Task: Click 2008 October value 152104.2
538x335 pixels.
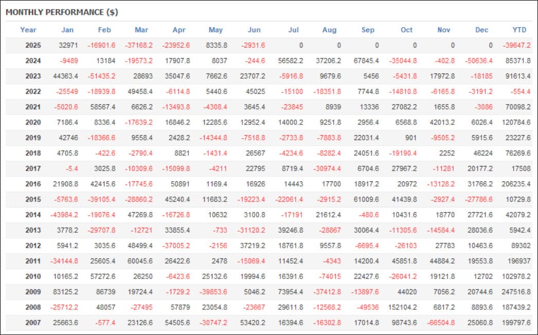Action: pyautogui.click(x=402, y=308)
